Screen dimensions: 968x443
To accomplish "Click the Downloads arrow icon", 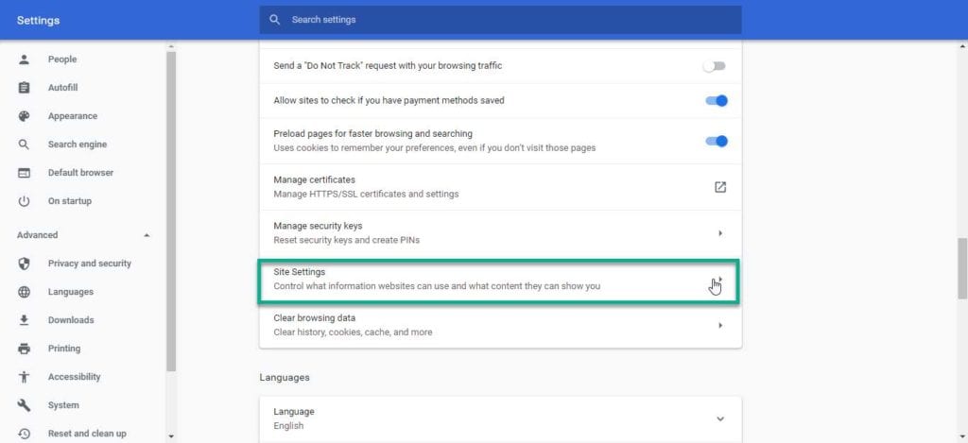I will pos(24,319).
